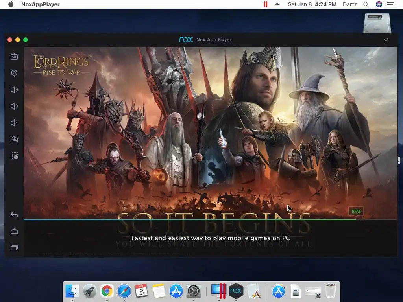The image size is (403, 302).
Task: Open the Dartz user menu
Action: click(350, 4)
